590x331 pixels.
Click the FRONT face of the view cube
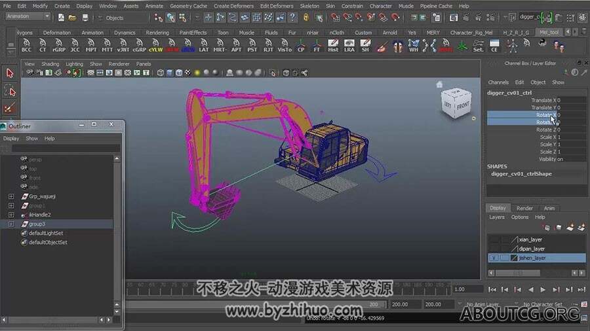463,106
